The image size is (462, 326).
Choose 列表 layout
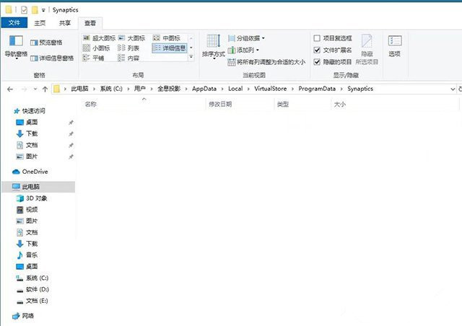point(128,48)
